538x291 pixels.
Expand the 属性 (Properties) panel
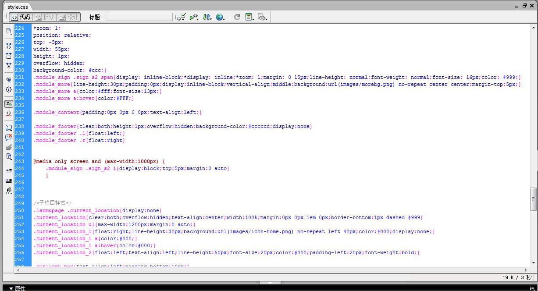pos(18,288)
